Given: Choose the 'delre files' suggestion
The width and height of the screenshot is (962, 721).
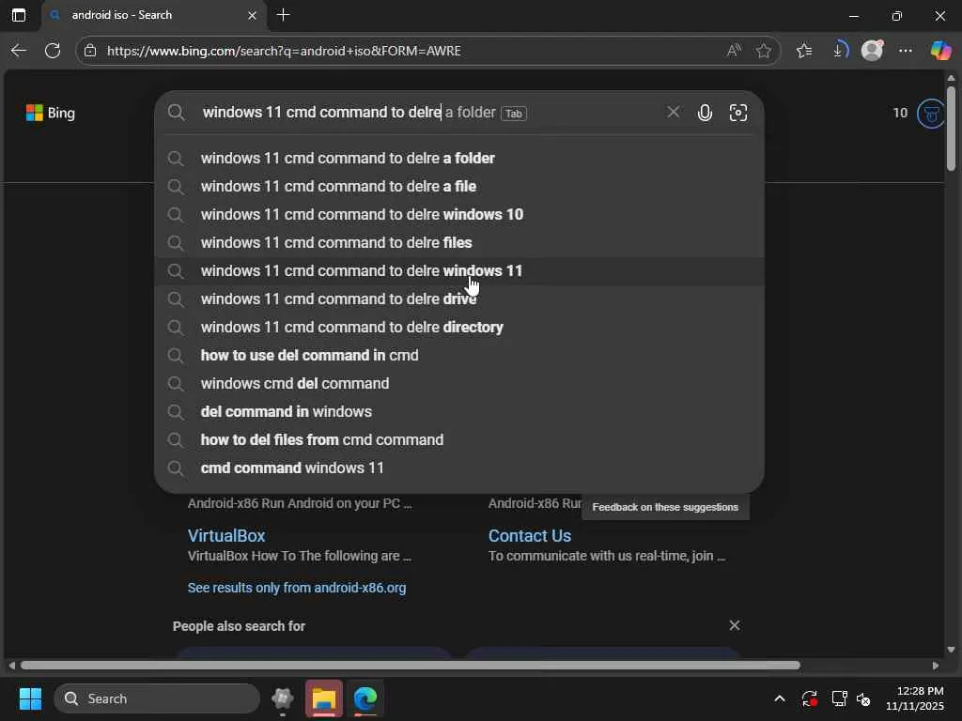Looking at the screenshot, I should [458, 243].
